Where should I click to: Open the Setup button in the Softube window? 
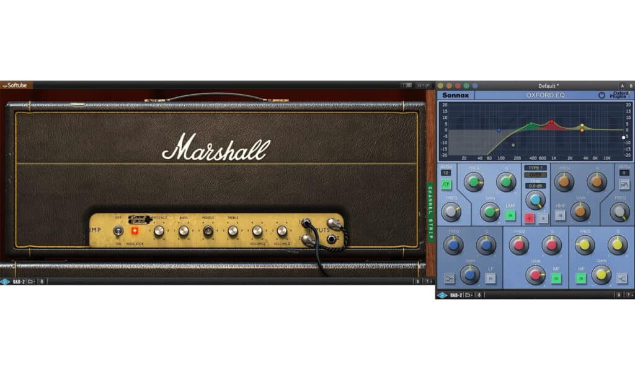[x=423, y=85]
